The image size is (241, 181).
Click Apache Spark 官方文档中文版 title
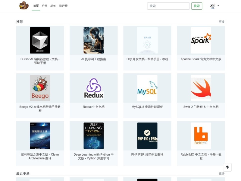[x=201, y=59]
